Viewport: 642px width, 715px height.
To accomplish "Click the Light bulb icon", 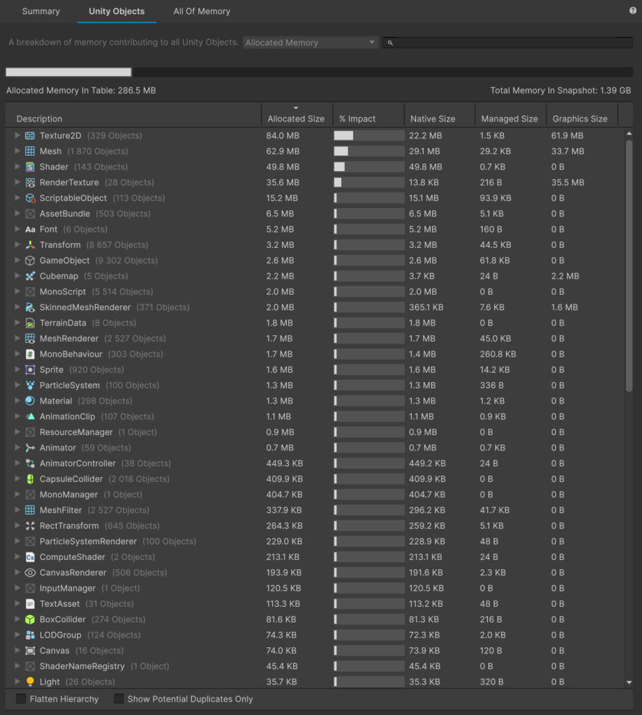I will 30,681.
